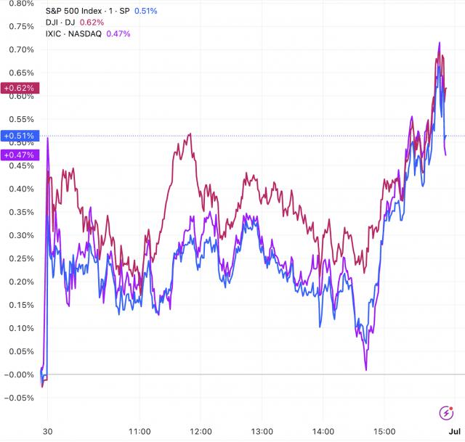Click the Jul date label on time axis

451,430
